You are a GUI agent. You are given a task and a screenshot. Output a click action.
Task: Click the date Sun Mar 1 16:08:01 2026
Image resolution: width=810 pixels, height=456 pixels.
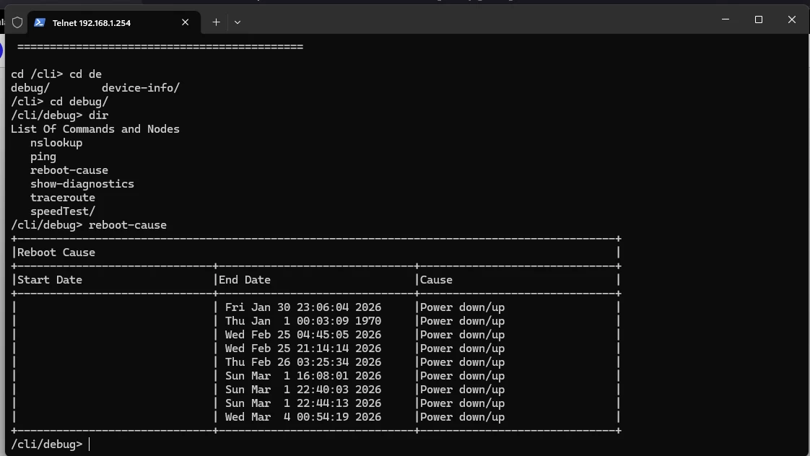coord(302,375)
